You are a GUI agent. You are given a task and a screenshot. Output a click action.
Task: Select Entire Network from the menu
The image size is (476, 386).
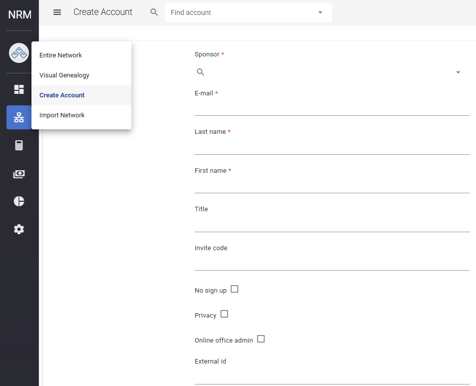tap(61, 55)
